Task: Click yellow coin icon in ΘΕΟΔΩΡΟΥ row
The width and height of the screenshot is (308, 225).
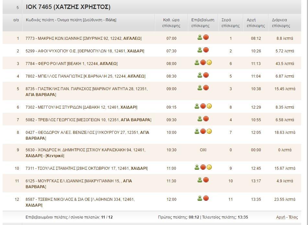Action: click(x=209, y=131)
